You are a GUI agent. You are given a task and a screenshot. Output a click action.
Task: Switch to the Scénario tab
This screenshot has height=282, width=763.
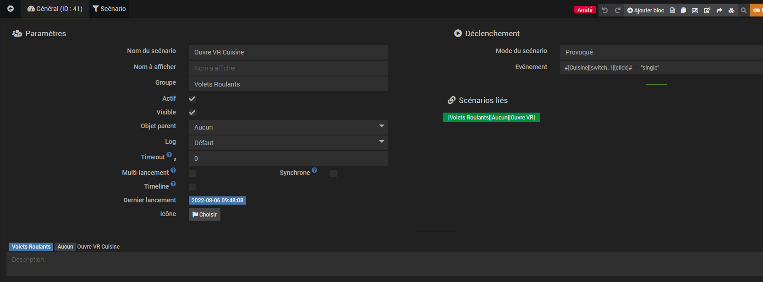[109, 9]
